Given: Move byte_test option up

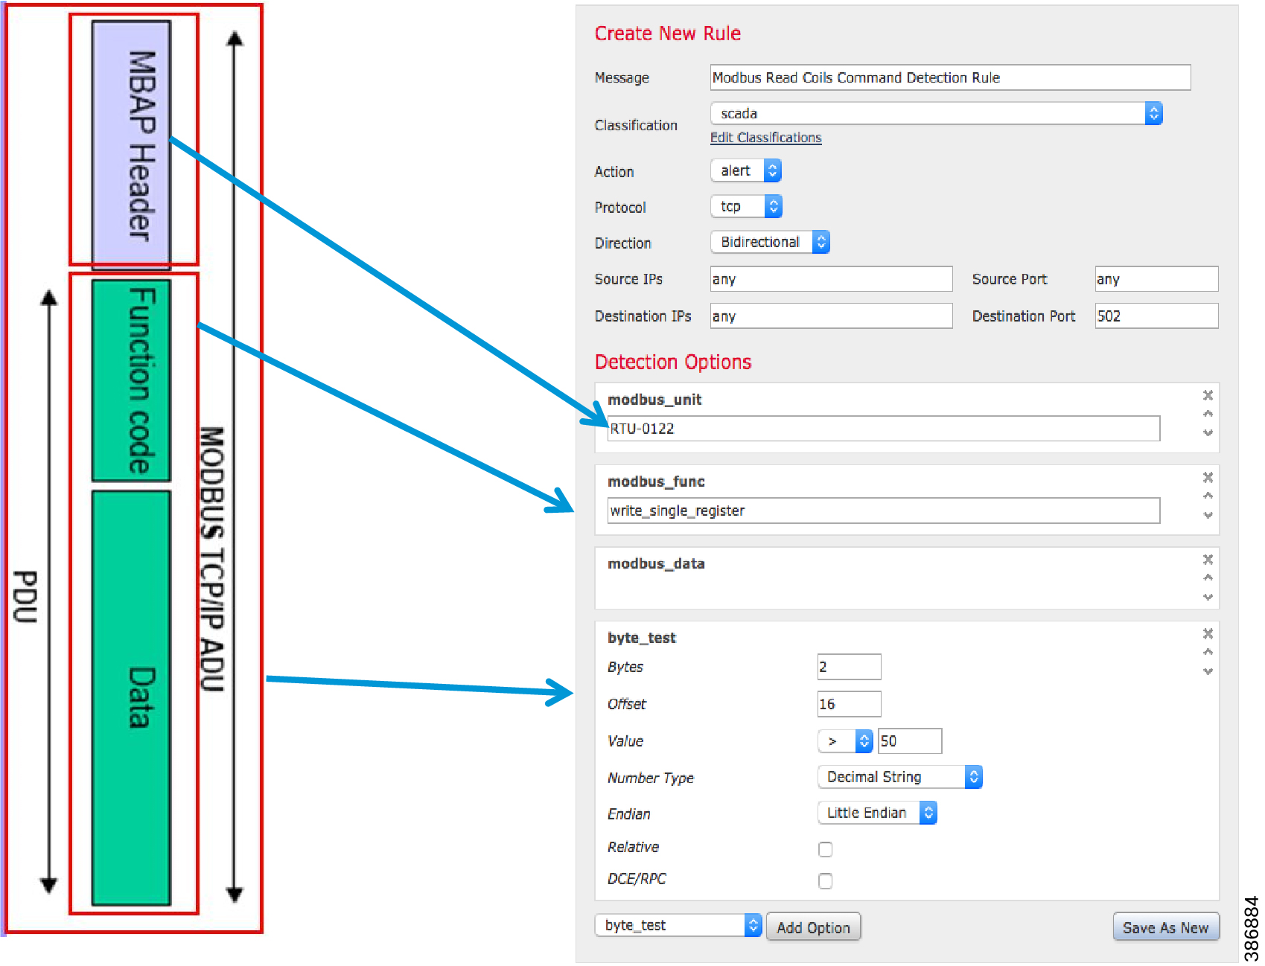Looking at the screenshot, I should pyautogui.click(x=1208, y=652).
